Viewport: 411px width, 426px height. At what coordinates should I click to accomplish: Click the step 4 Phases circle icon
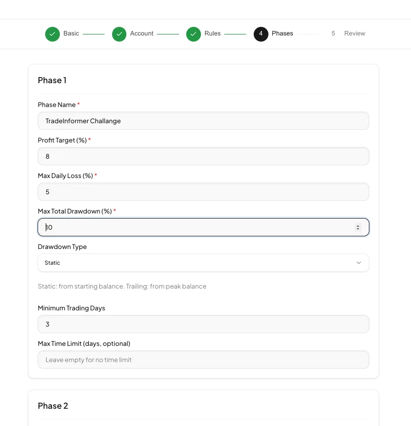coord(261,34)
